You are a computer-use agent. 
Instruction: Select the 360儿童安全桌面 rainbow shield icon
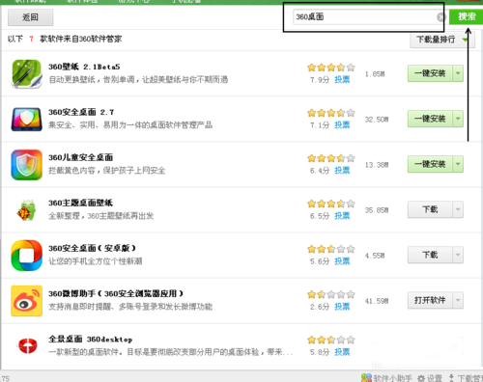[27, 165]
